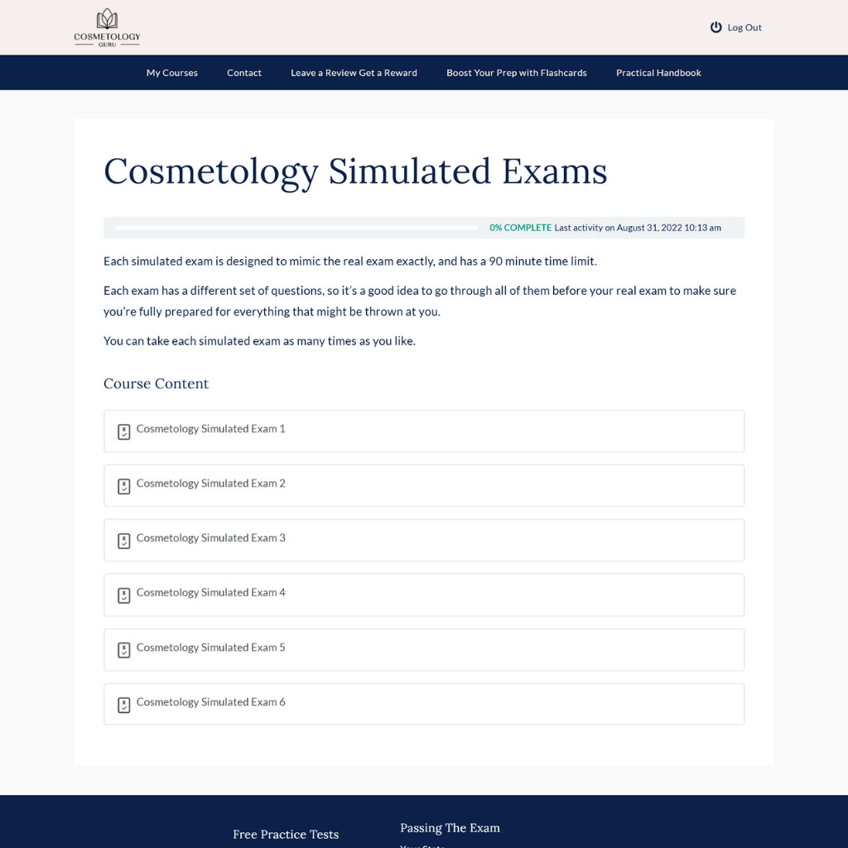This screenshot has width=848, height=848.
Task: Select the quiz icon for Cosmetology Simulated Exam 2
Action: pyautogui.click(x=123, y=486)
